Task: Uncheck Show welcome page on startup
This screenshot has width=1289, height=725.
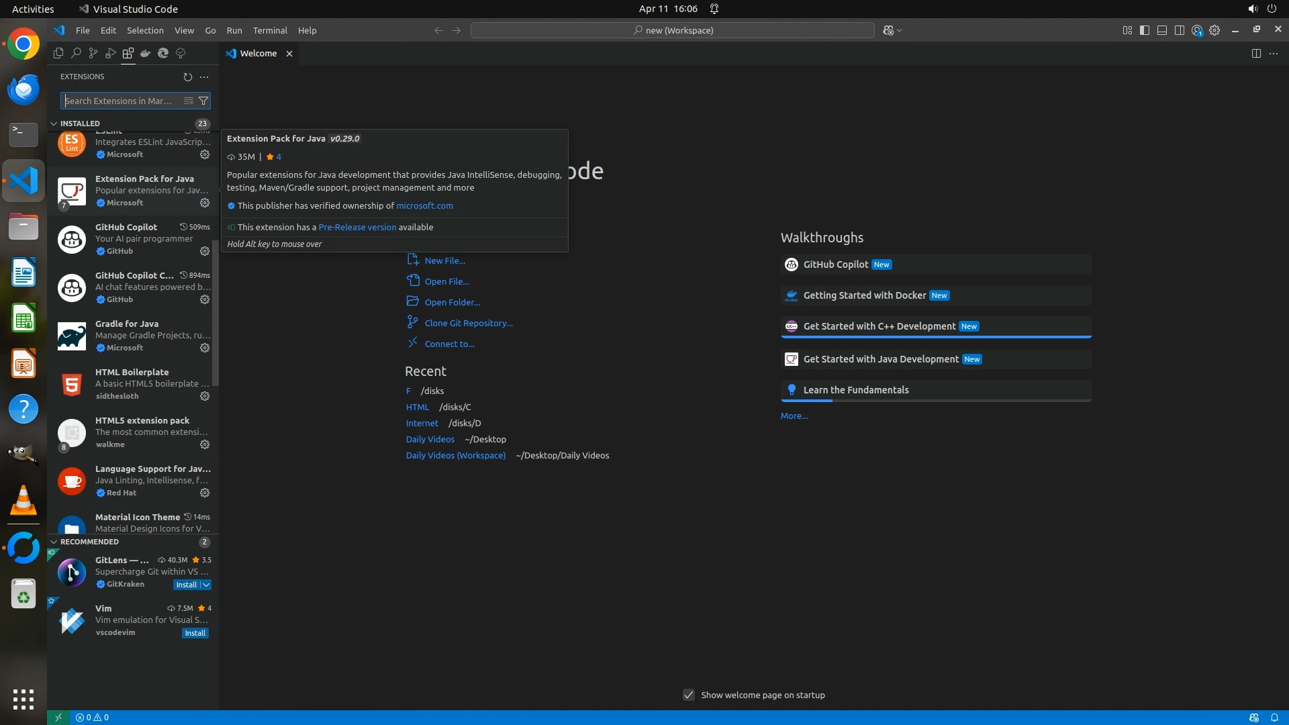Action: click(689, 695)
